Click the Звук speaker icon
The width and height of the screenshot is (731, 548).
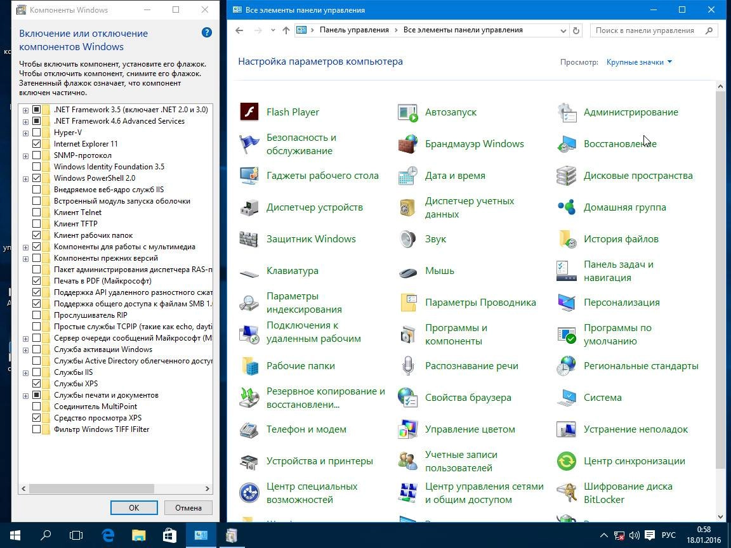point(407,238)
